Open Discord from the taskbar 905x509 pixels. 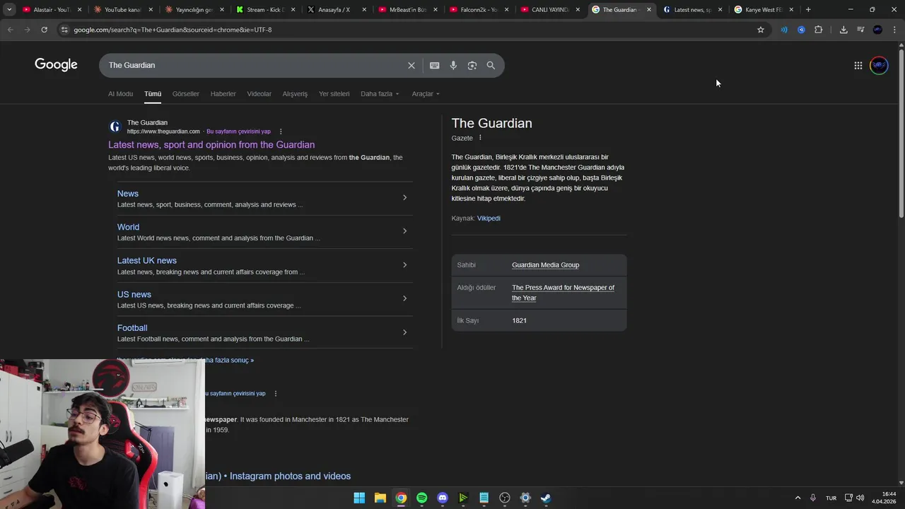pos(443,498)
